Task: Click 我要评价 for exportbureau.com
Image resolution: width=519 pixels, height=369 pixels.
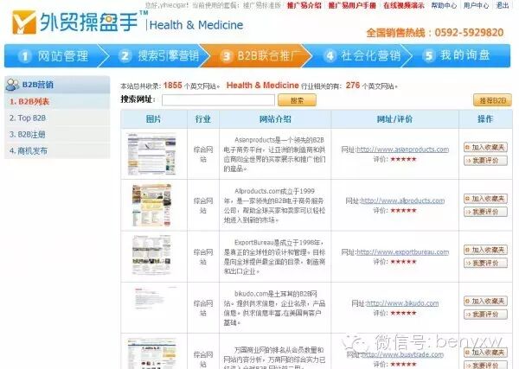Action: [485, 264]
